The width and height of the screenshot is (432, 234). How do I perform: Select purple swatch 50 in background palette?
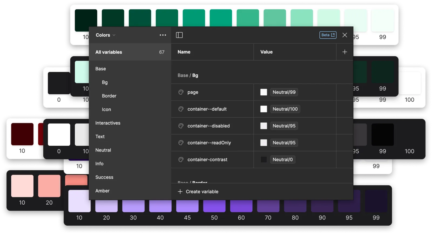point(214,206)
